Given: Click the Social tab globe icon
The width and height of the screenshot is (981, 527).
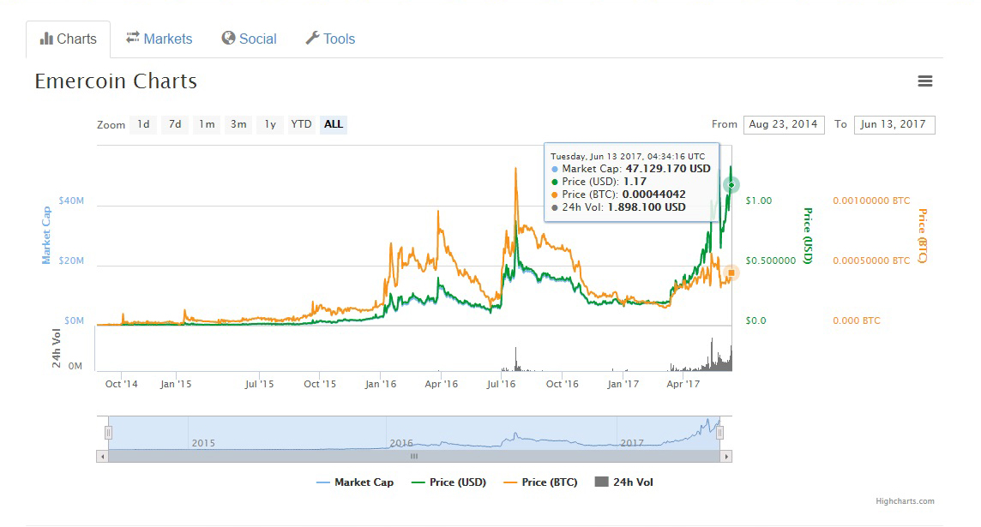Looking at the screenshot, I should coord(228,39).
